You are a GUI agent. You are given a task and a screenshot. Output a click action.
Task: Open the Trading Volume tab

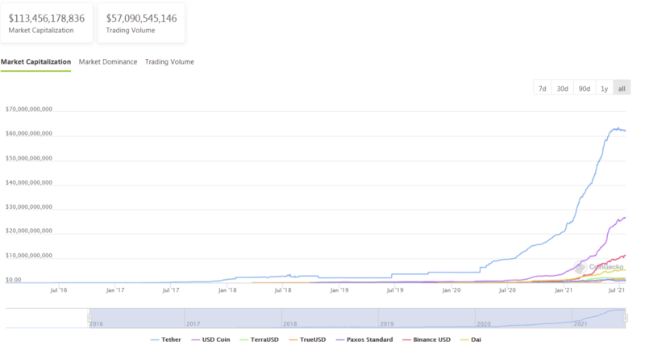click(x=169, y=61)
